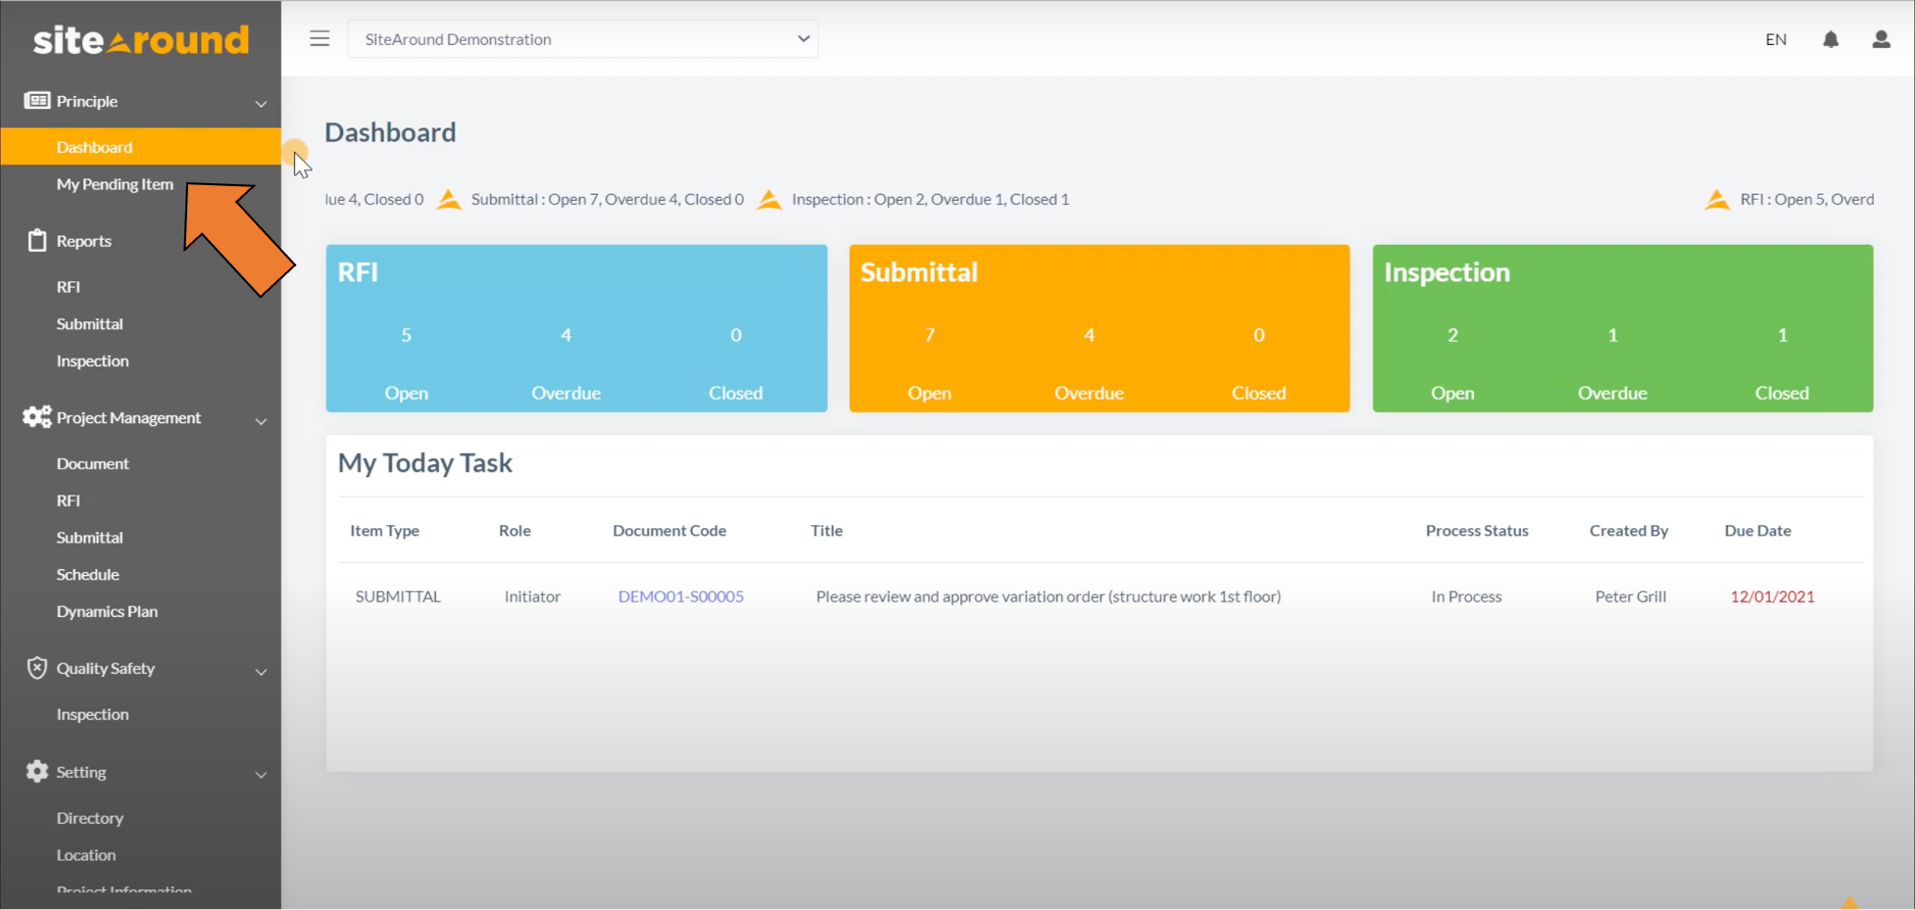Open document code DEMO01-S00005 link
Viewport: 1915px width, 910px height.
[680, 597]
